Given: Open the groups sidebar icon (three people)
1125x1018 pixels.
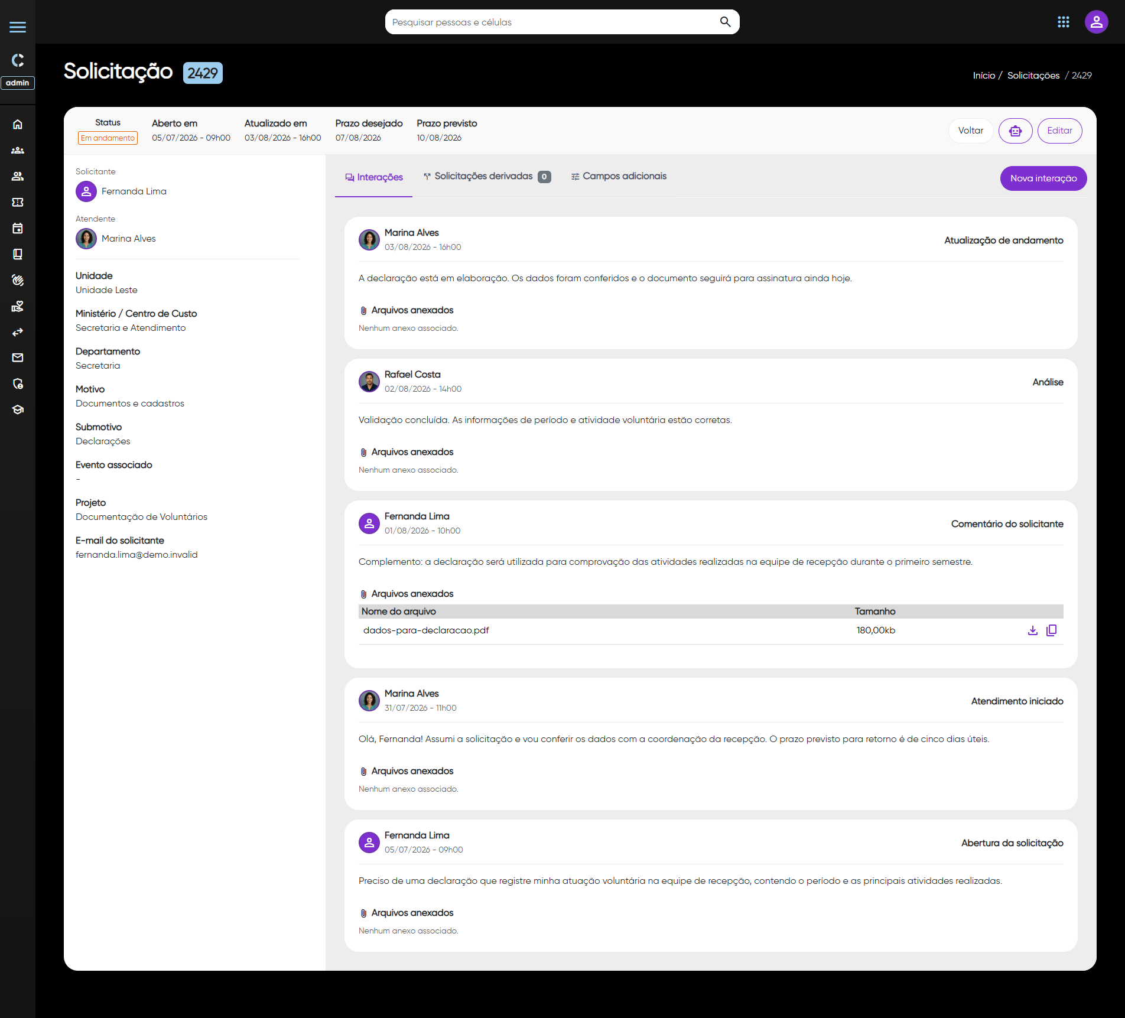Looking at the screenshot, I should pyautogui.click(x=18, y=150).
